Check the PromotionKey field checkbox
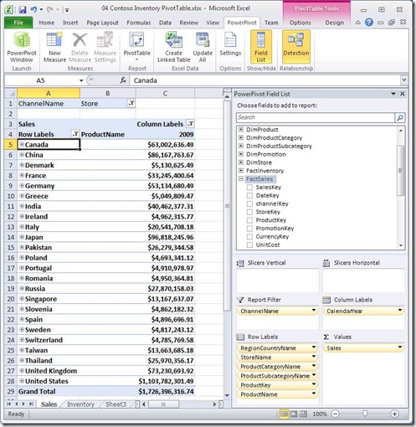This screenshot has height=427, width=416. click(249, 229)
